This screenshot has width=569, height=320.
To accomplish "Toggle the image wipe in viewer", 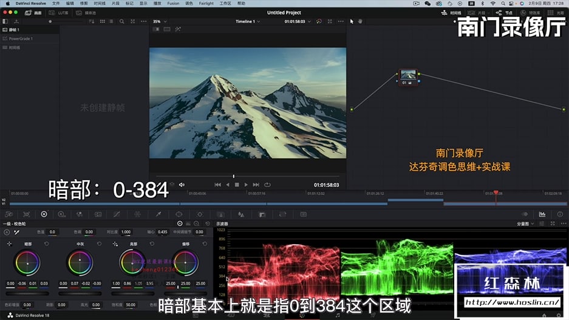I will 156,29.
